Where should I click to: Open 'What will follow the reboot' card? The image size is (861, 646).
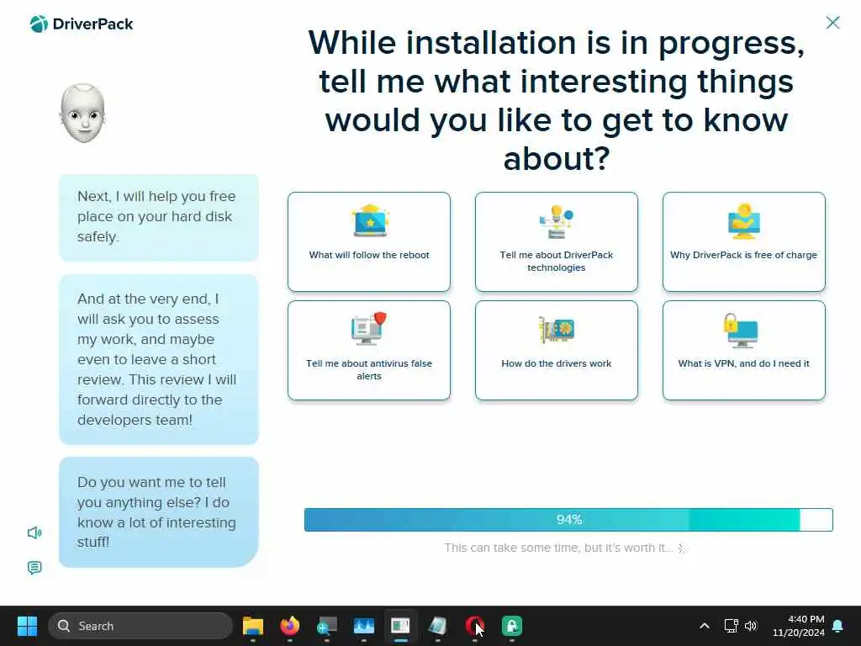(369, 241)
